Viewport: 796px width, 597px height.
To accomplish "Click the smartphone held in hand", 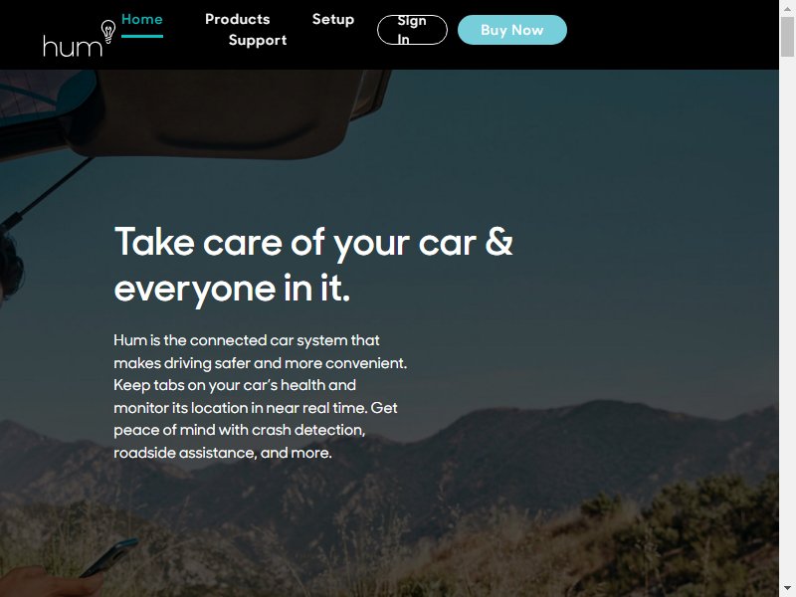I will click(109, 556).
